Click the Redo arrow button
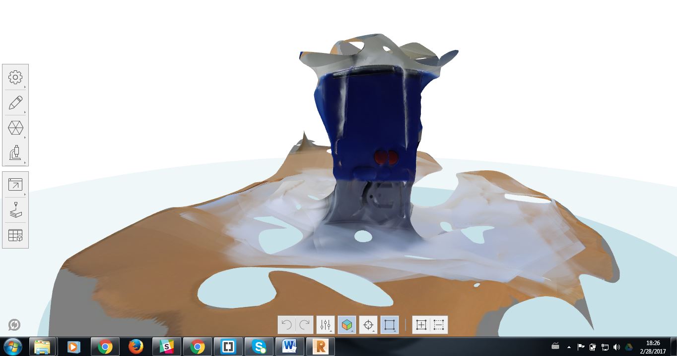This screenshot has height=356, width=677. [x=305, y=325]
